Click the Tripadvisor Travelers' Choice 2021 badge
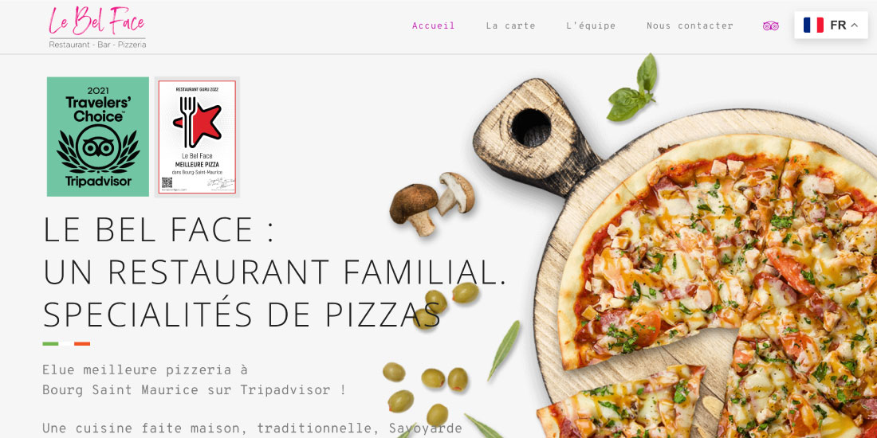 98,137
